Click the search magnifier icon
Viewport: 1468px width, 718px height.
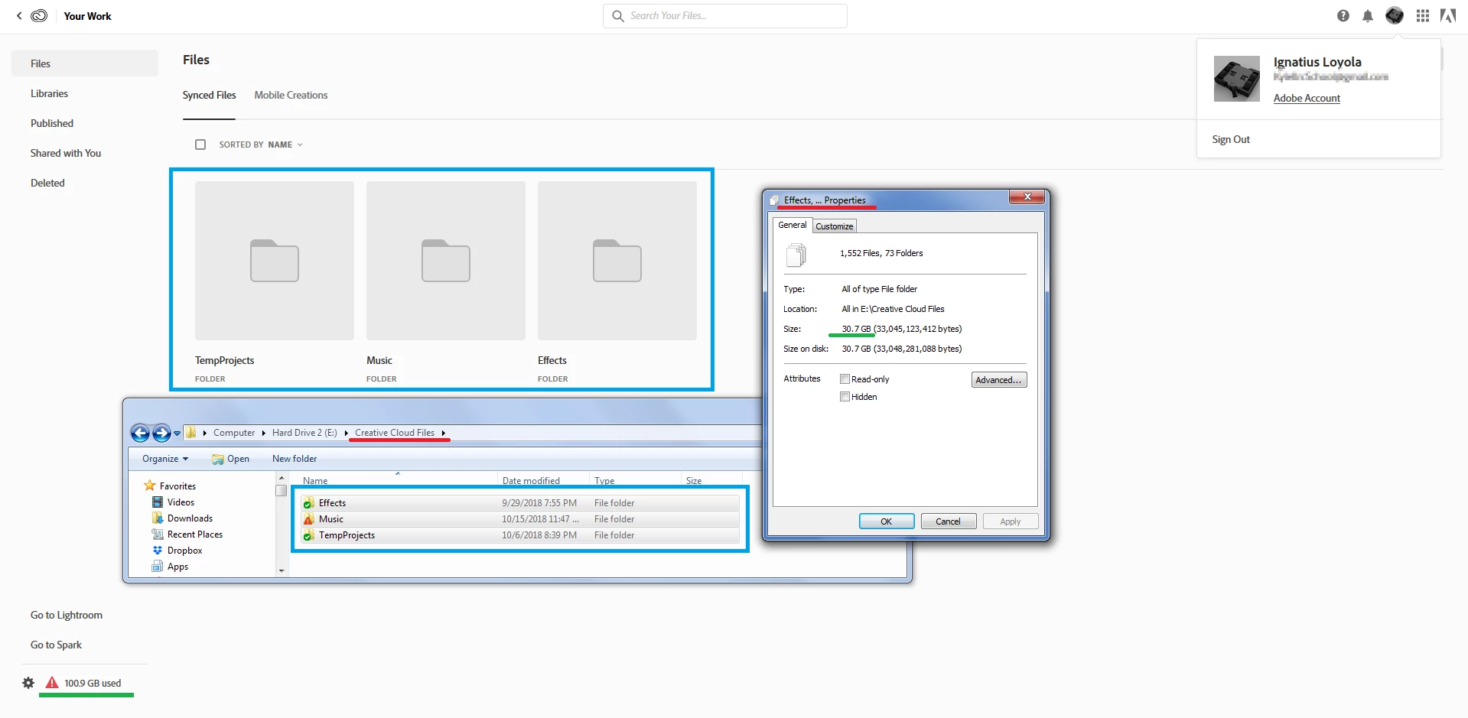(618, 15)
